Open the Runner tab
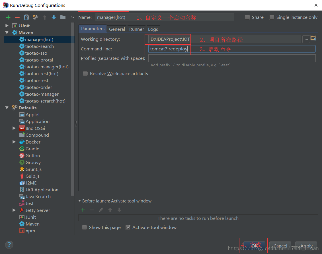The width and height of the screenshot is (322, 254). point(137,29)
